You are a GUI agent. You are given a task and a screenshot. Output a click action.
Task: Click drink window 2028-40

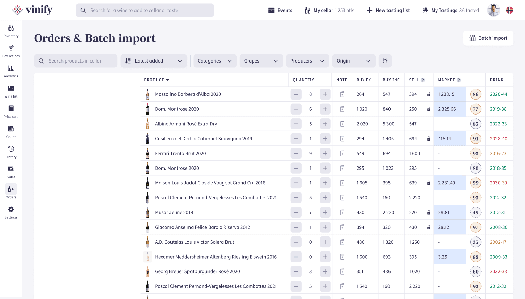pos(499,139)
